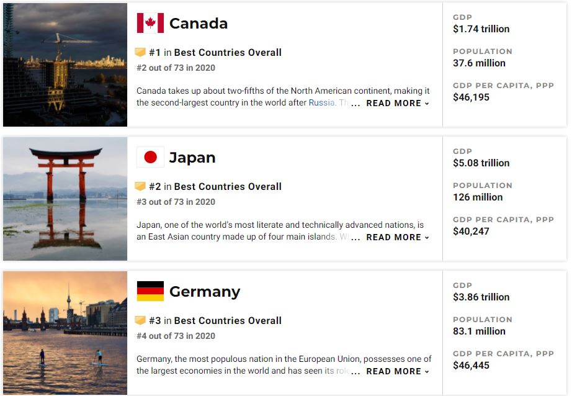The height and width of the screenshot is (396, 572).
Task: Click Best Countries Overall under Japan
Action: (x=228, y=187)
